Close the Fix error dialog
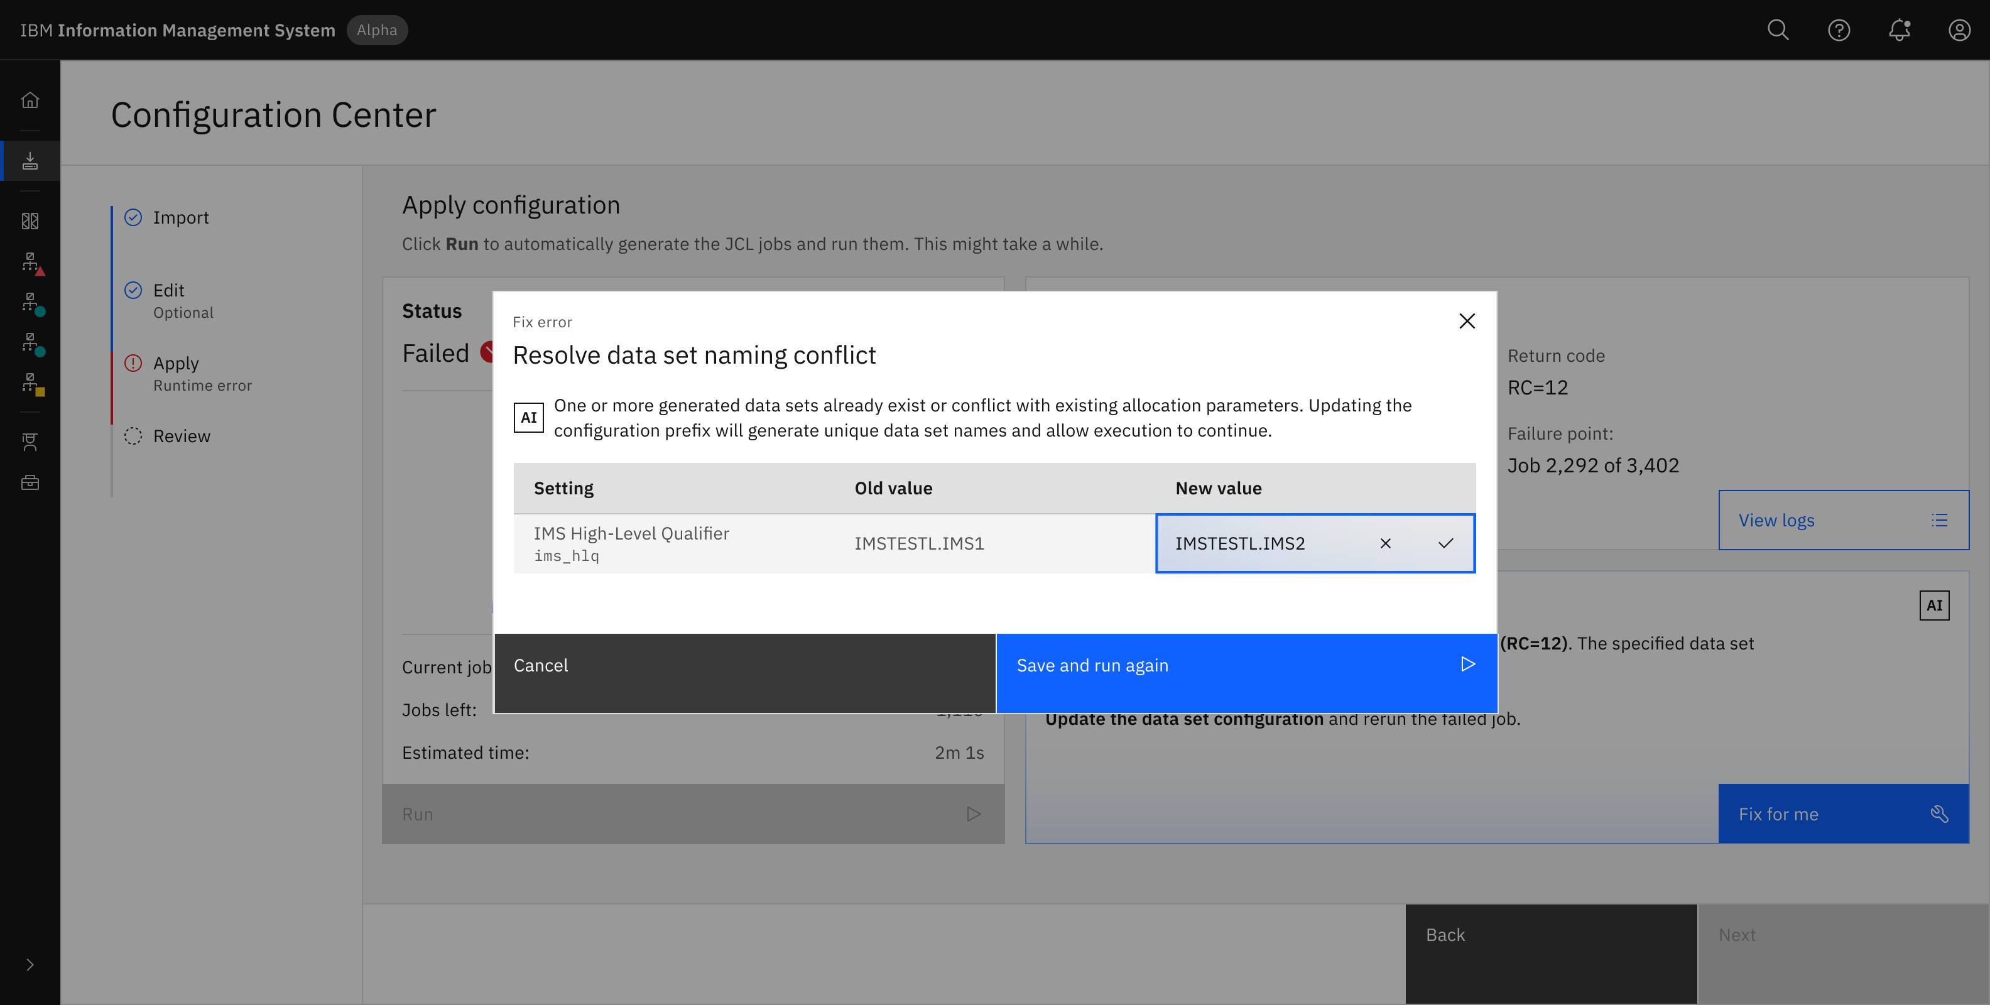The width and height of the screenshot is (1990, 1005). [x=1466, y=322]
